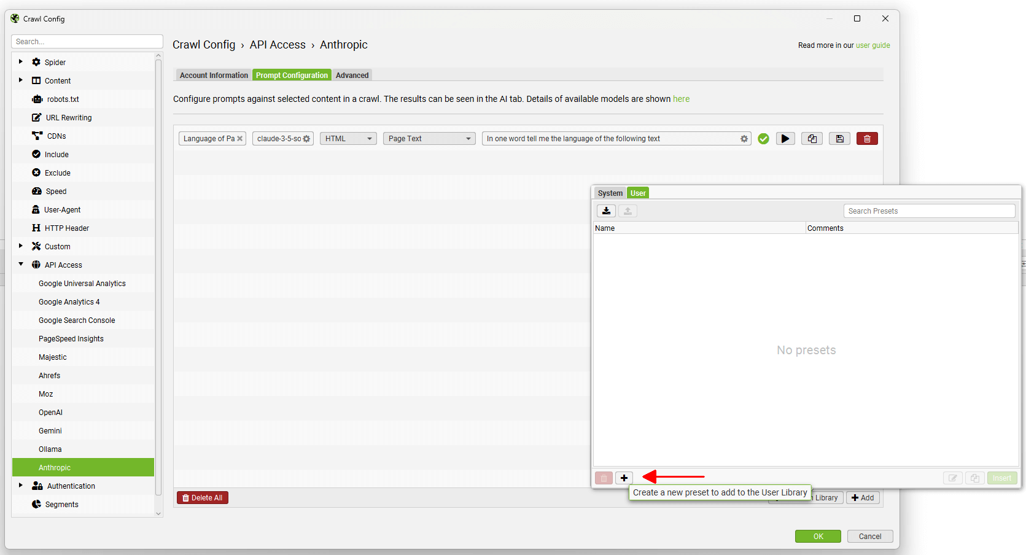Screen dimensions: 1026x555
Task: Open the Page Text dropdown
Action: pos(429,139)
